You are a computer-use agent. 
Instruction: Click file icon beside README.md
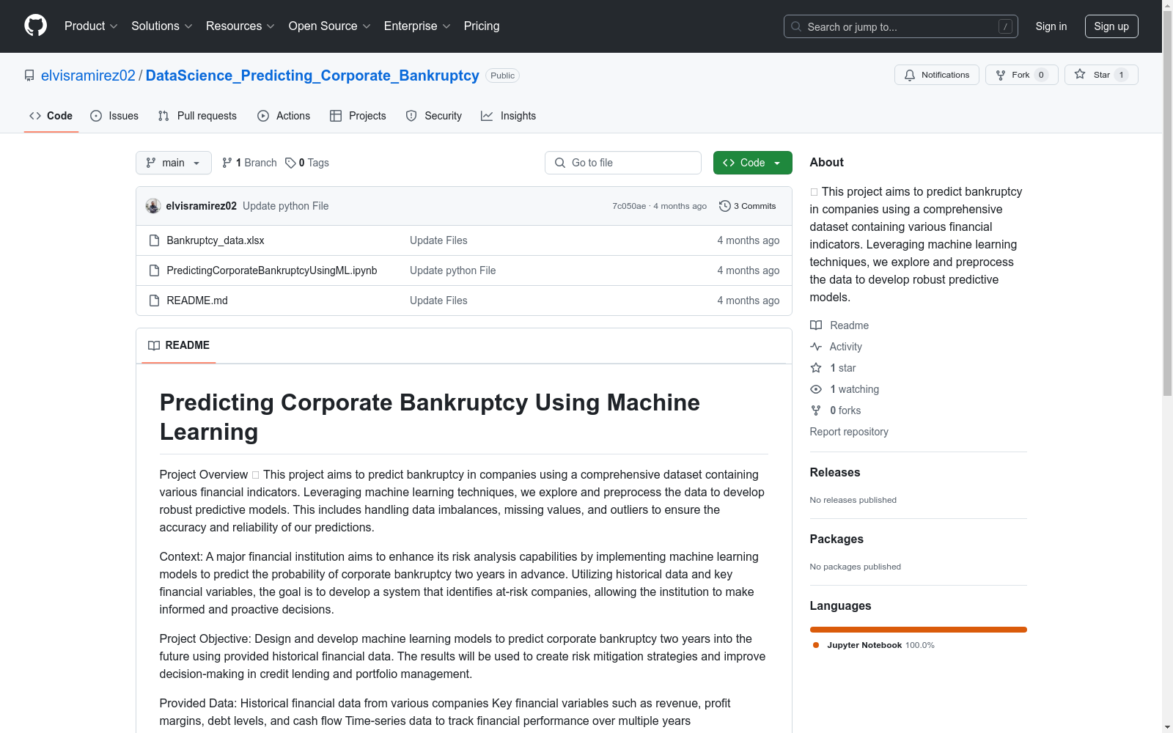click(154, 301)
